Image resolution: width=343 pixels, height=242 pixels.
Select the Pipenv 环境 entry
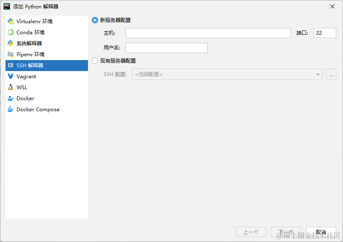pyautogui.click(x=47, y=54)
